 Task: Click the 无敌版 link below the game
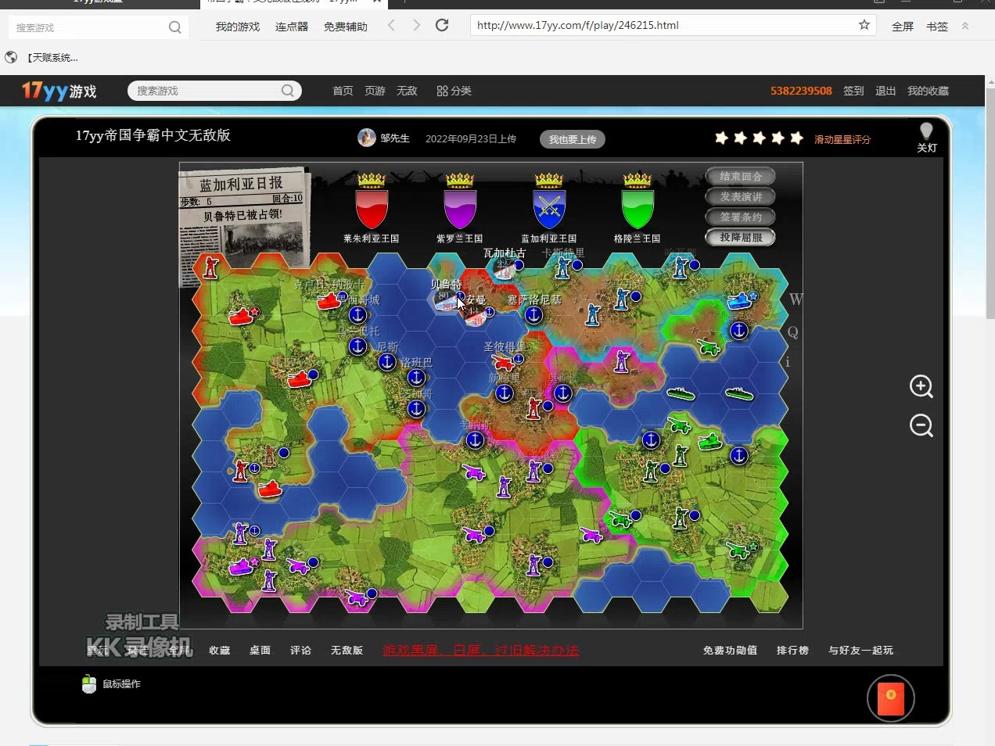pos(347,651)
